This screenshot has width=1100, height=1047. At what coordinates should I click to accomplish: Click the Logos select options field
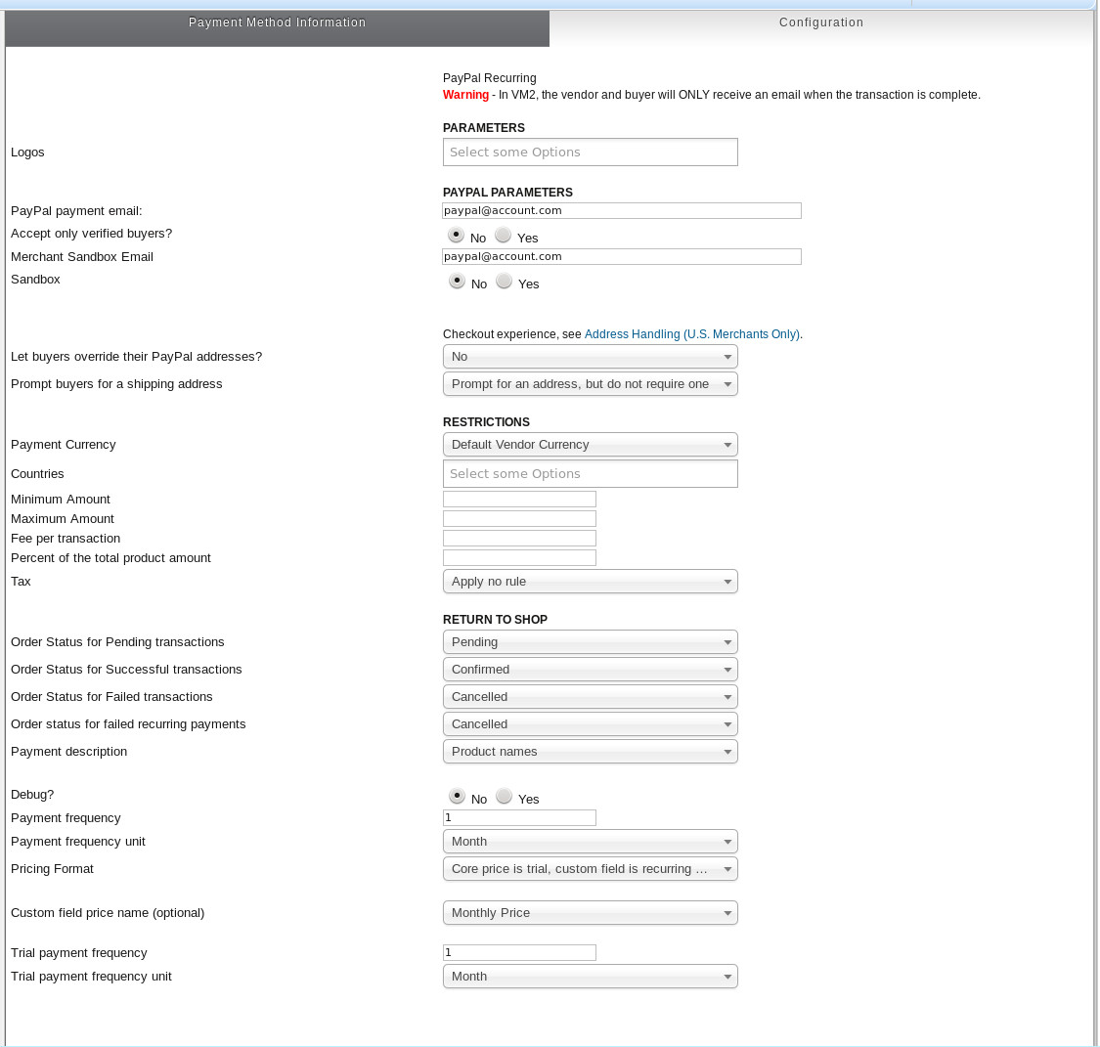(590, 153)
